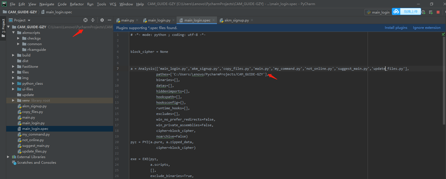Open the Edit menu
This screenshot has height=179, width=446.
pyautogui.click(x=22, y=4)
